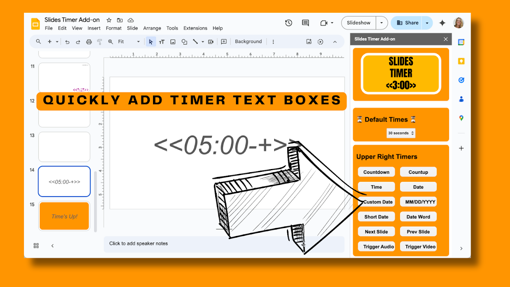Select the paint format roller
This screenshot has height=287, width=510.
click(x=100, y=41)
